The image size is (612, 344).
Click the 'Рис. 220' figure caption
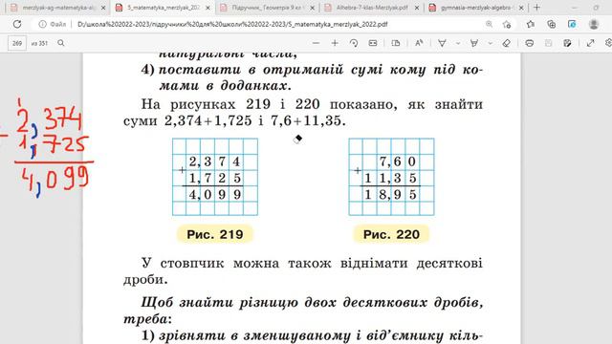391,234
